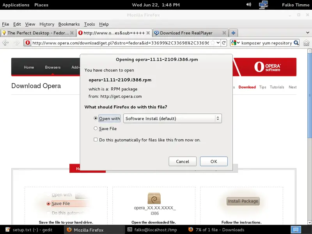Open the Edit menu
Screen dimensions: 312x234
tap(17, 24)
